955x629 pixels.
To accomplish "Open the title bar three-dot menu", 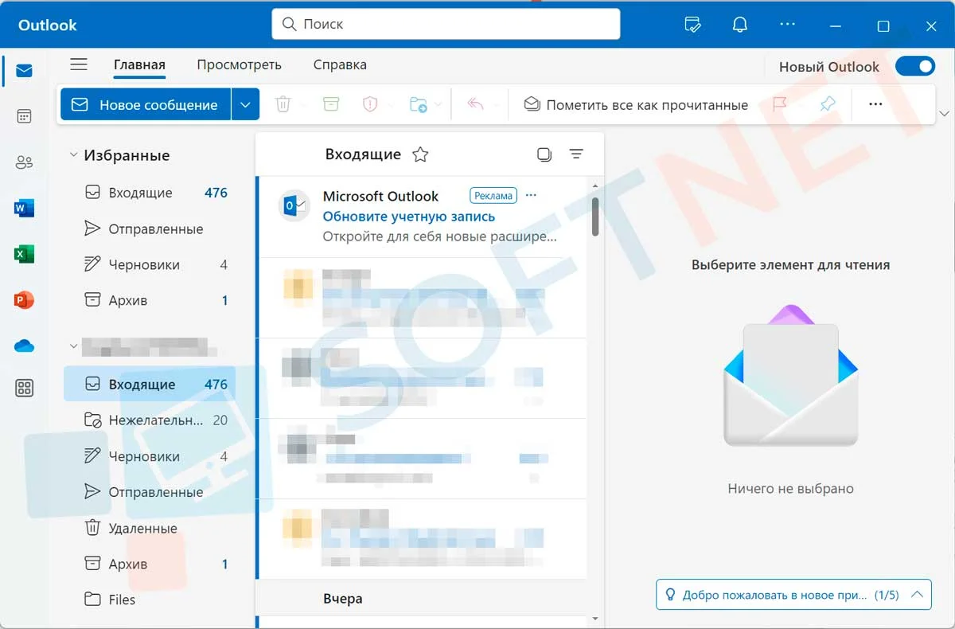I will (788, 25).
